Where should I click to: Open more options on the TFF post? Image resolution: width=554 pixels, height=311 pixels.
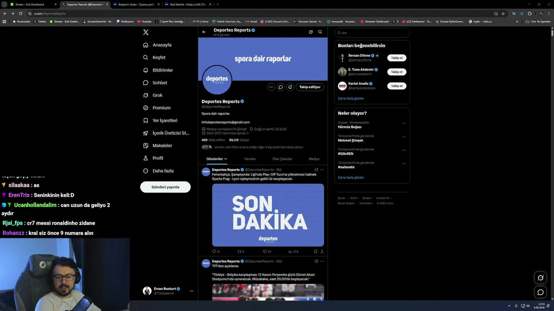pos(322,261)
